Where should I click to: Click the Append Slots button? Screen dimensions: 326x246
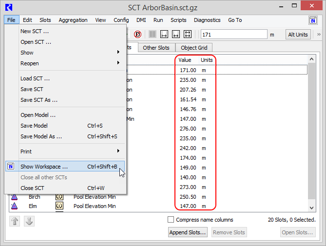point(188,232)
